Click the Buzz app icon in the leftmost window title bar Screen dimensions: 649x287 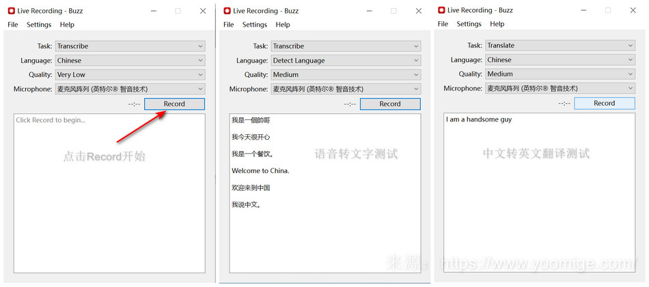(11, 11)
